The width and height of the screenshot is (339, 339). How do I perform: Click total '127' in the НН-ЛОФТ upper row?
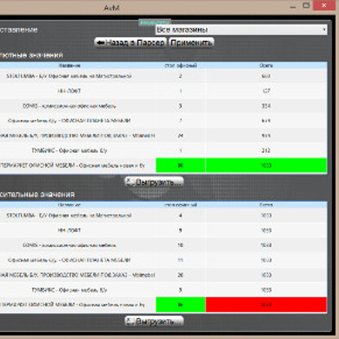(266, 91)
